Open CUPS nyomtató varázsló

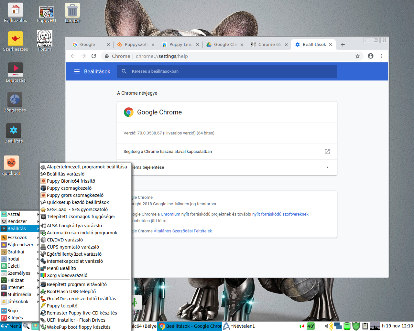point(85,247)
